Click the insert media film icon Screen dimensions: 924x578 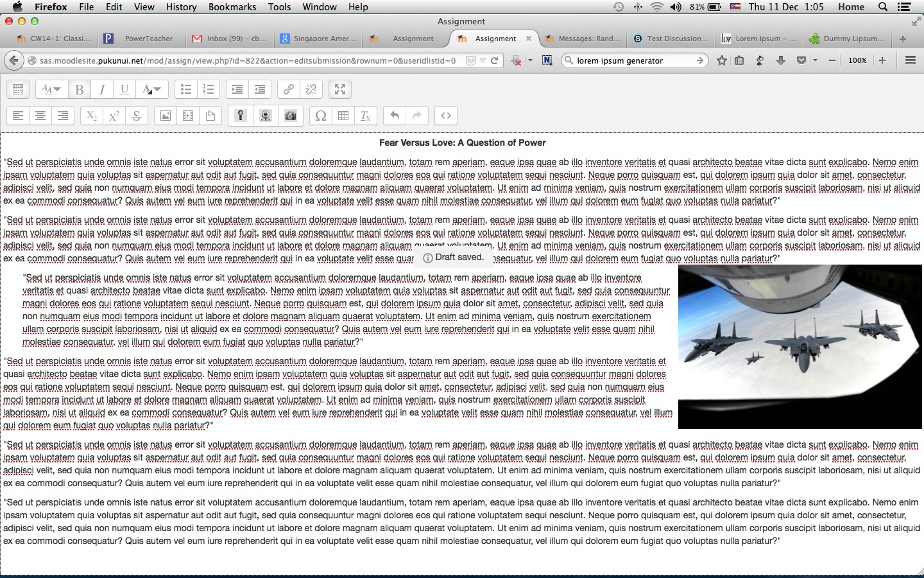(188, 116)
